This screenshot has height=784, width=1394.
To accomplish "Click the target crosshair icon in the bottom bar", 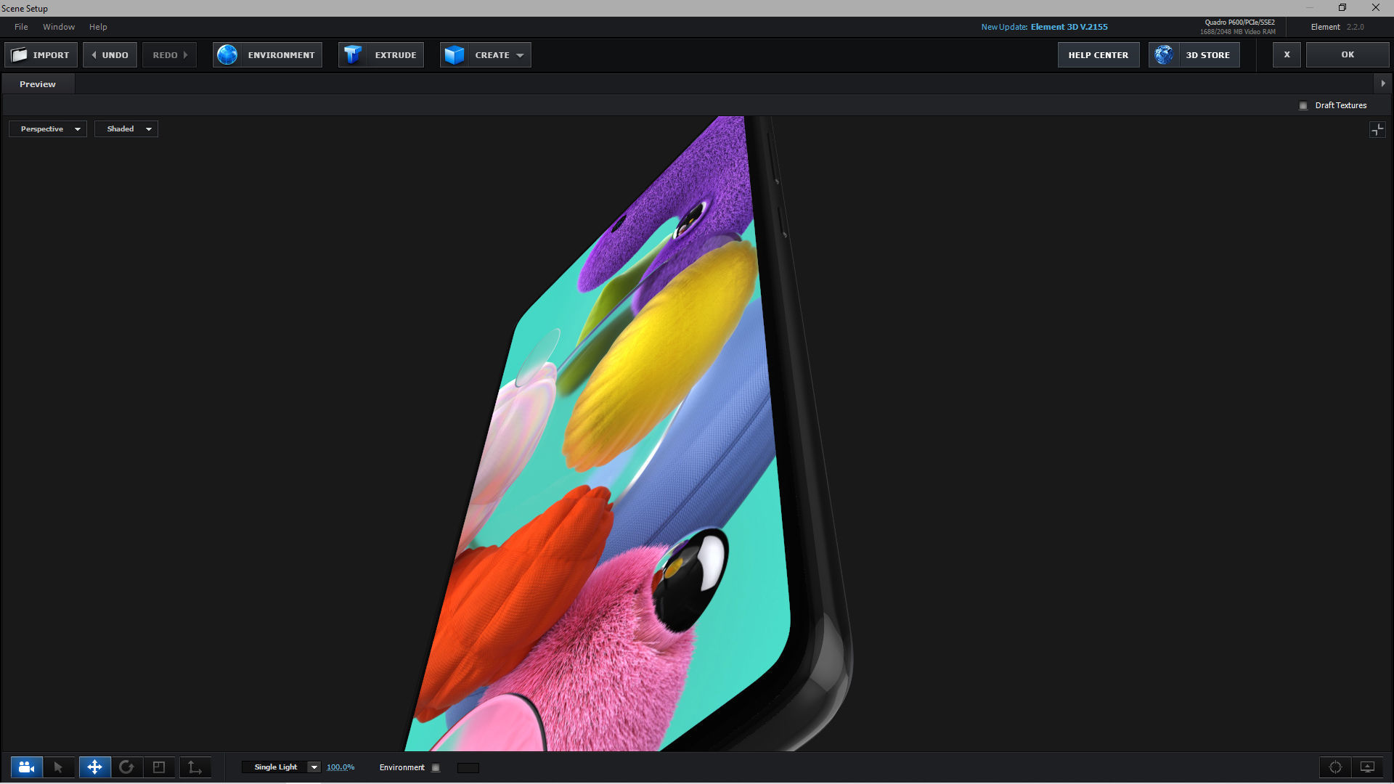I will (x=1335, y=767).
